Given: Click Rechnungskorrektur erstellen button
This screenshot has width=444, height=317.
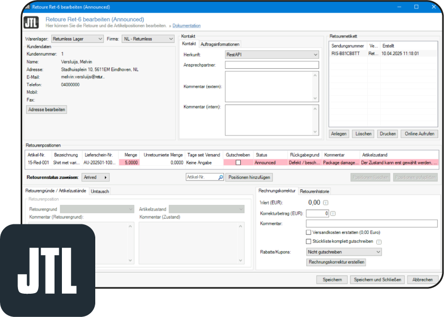Looking at the screenshot, I should pos(337,262).
